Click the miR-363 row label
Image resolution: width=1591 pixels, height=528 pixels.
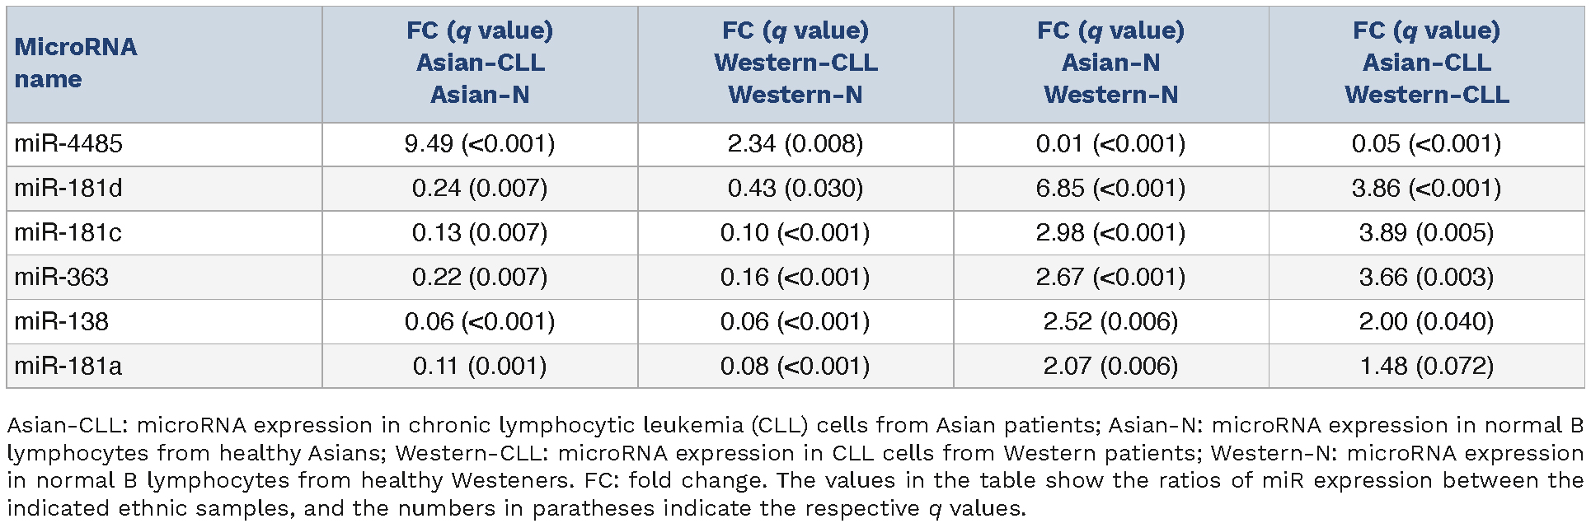(62, 278)
